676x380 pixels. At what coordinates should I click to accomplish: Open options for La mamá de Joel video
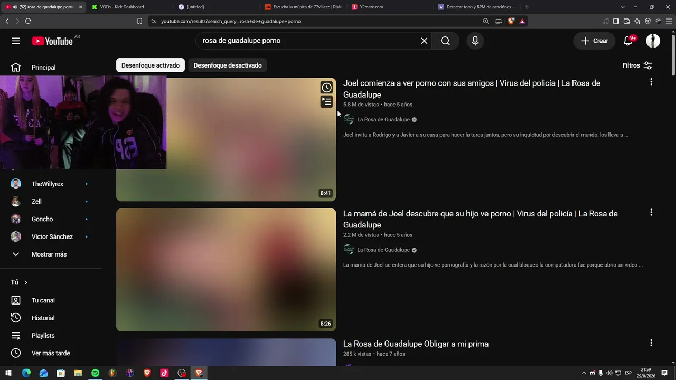click(x=651, y=212)
